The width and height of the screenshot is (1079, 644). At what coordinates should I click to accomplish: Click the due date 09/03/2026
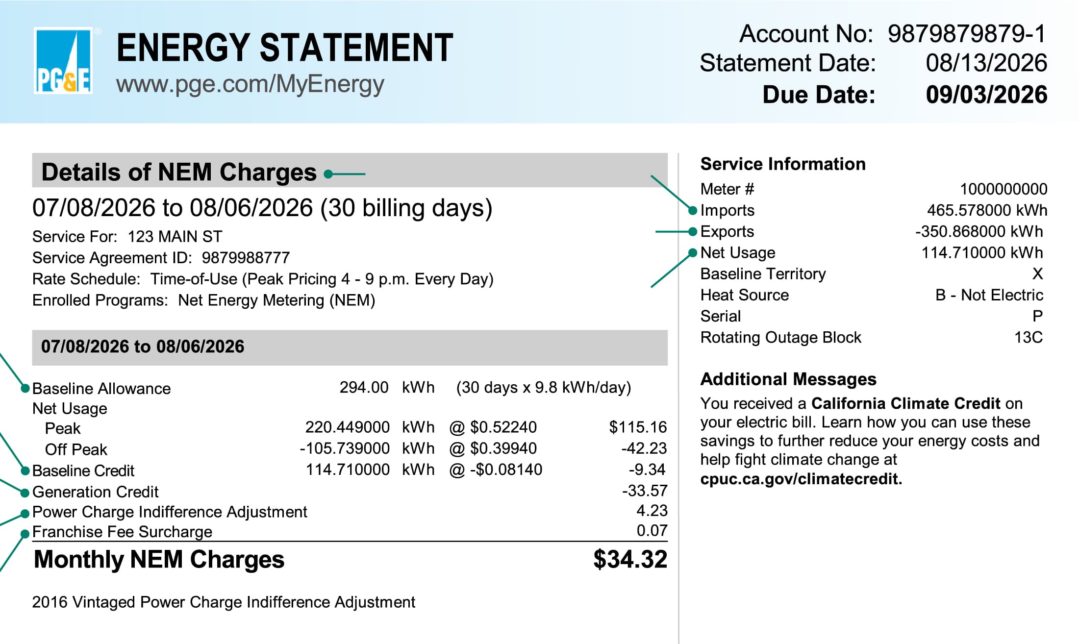tap(986, 95)
